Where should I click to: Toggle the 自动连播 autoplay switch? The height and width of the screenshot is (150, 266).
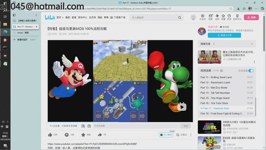pyautogui.click(x=251, y=71)
